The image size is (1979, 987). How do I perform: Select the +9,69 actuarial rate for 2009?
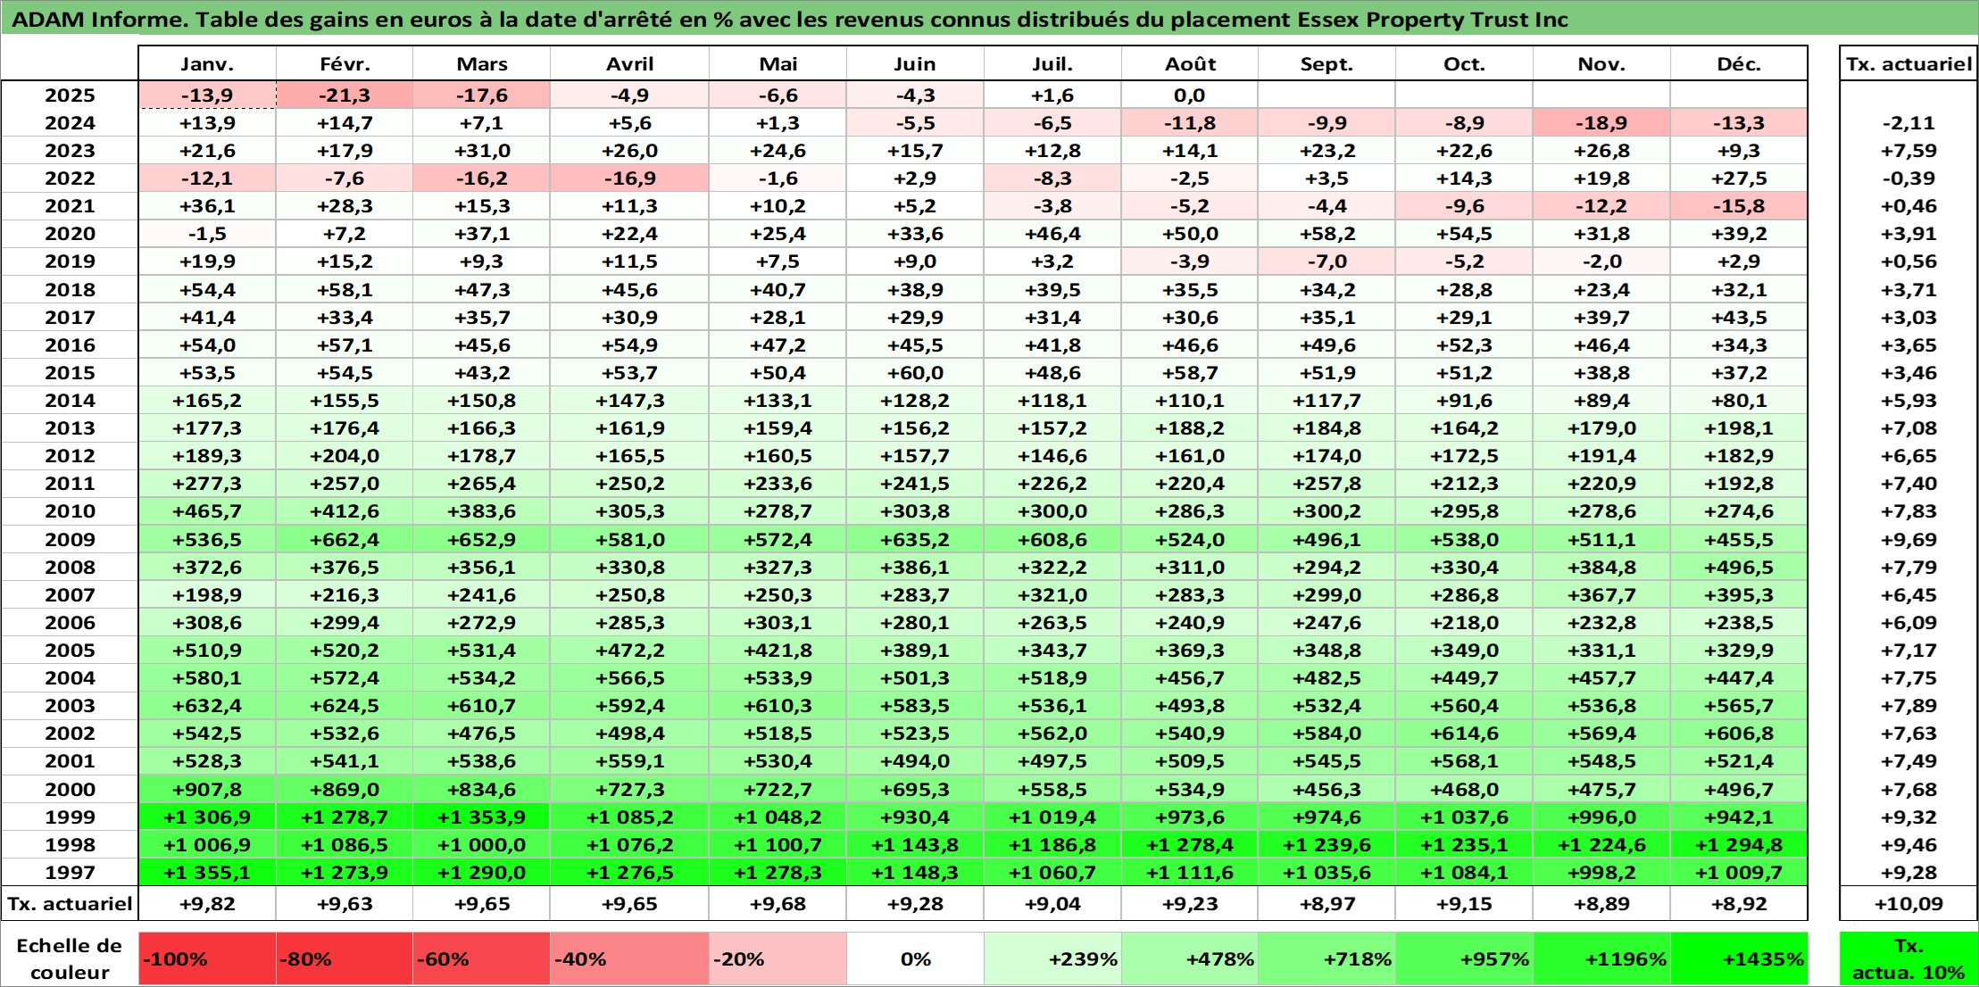1908,539
